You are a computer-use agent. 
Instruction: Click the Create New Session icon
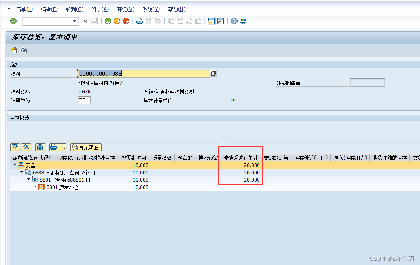[212, 21]
